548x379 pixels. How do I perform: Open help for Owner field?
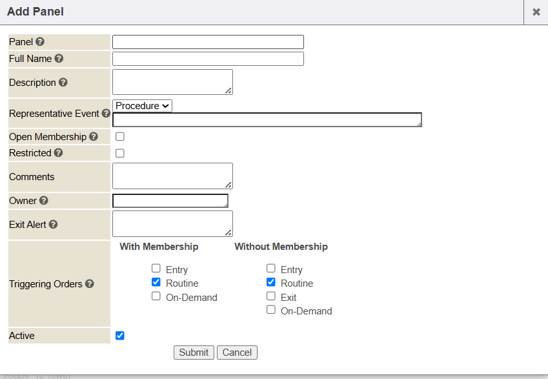pyautogui.click(x=43, y=201)
